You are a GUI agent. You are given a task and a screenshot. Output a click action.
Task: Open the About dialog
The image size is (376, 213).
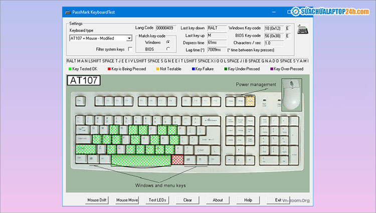pyautogui.click(x=218, y=199)
